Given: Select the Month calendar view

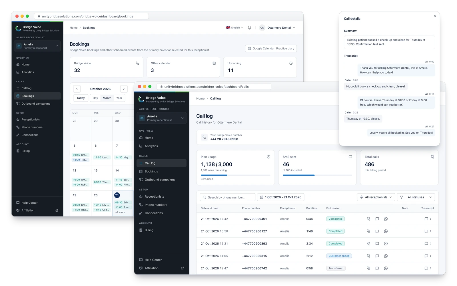Looking at the screenshot, I should [x=107, y=98].
